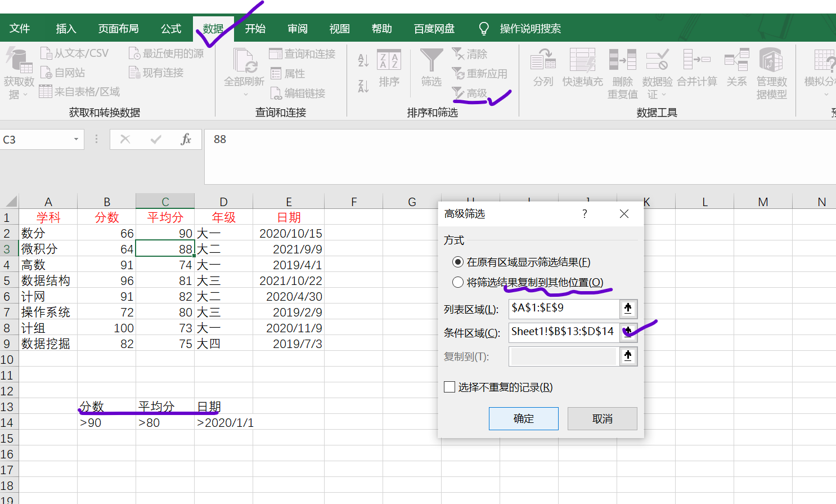Click the criteria range (条件区域) input field
Viewport: 836px width, 504px height.
[564, 332]
